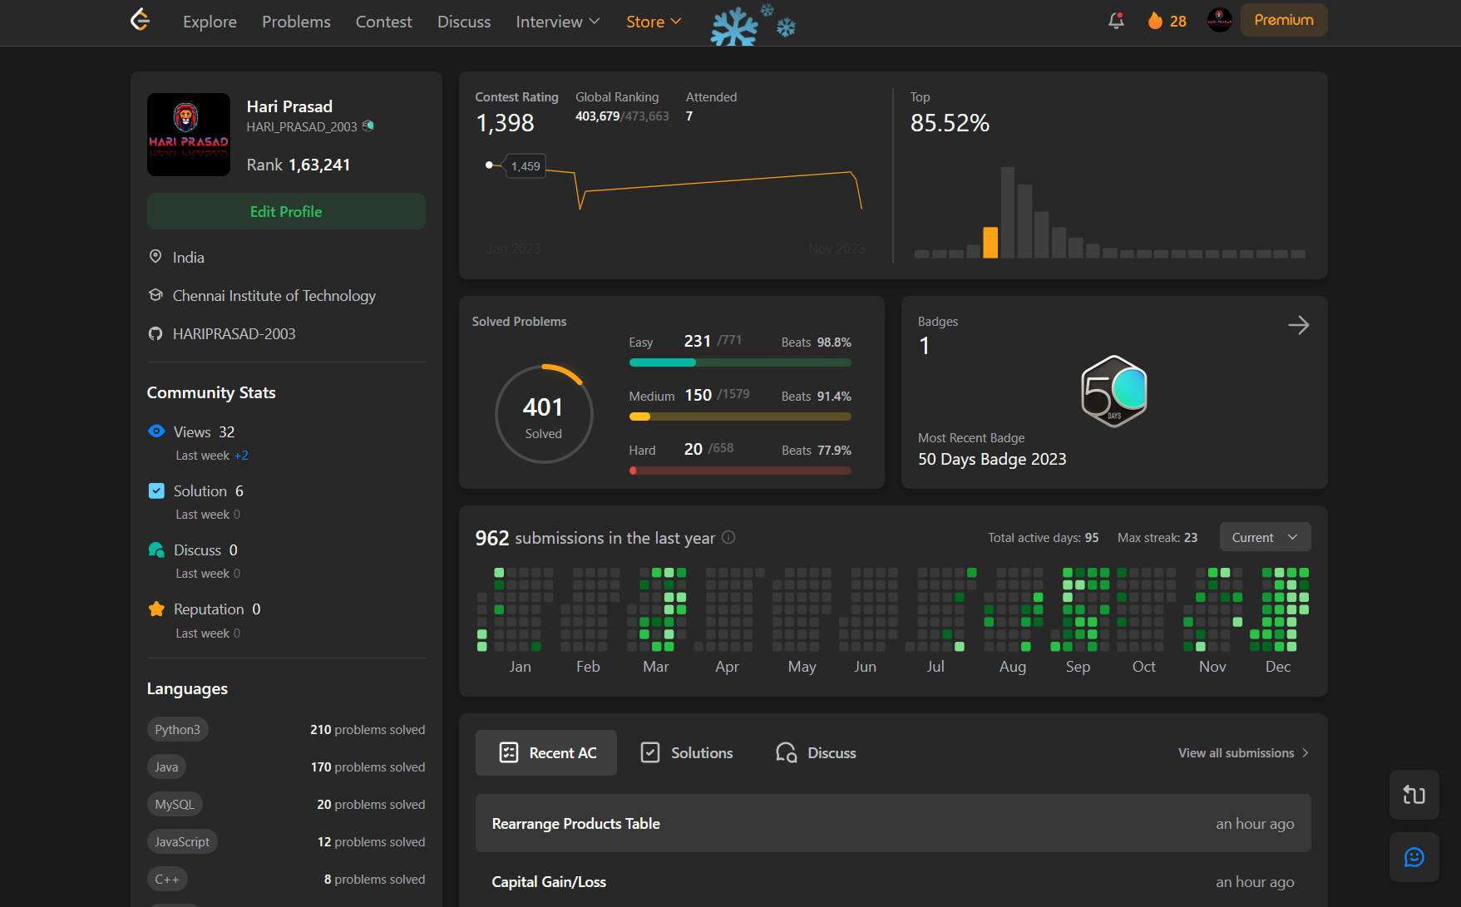Switch to the Recent AC tab
The height and width of the screenshot is (907, 1461).
coord(546,752)
